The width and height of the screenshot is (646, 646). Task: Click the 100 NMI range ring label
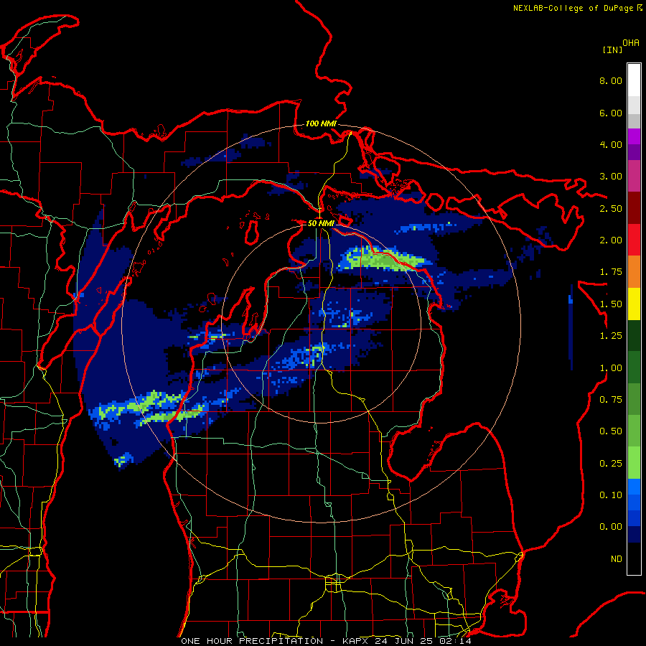pyautogui.click(x=321, y=123)
